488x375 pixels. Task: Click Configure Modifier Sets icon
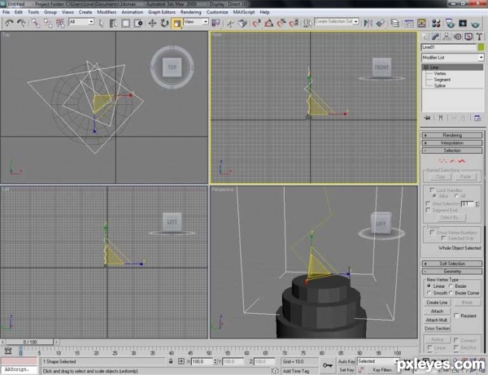pyautogui.click(x=477, y=118)
